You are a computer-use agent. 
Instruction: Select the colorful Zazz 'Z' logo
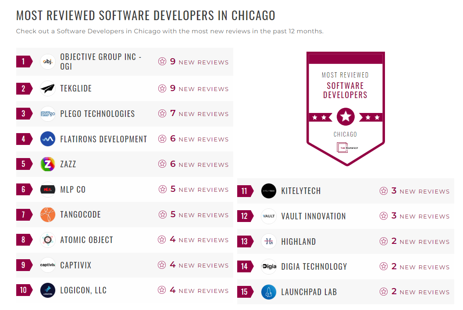pyautogui.click(x=47, y=164)
